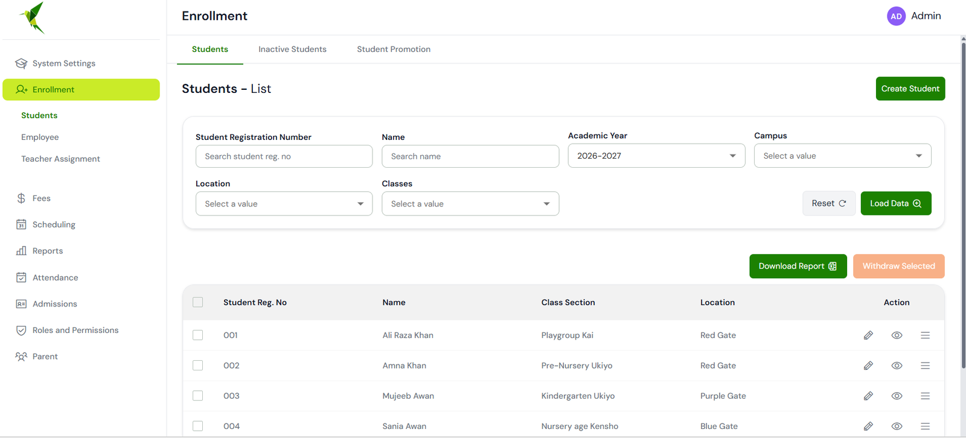The height and width of the screenshot is (438, 966).
Task: Click the Roles and Permissions shield icon
Action: coord(21,330)
